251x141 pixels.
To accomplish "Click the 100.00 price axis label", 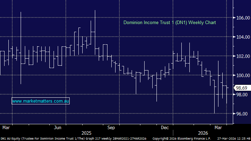I will click(242, 75).
